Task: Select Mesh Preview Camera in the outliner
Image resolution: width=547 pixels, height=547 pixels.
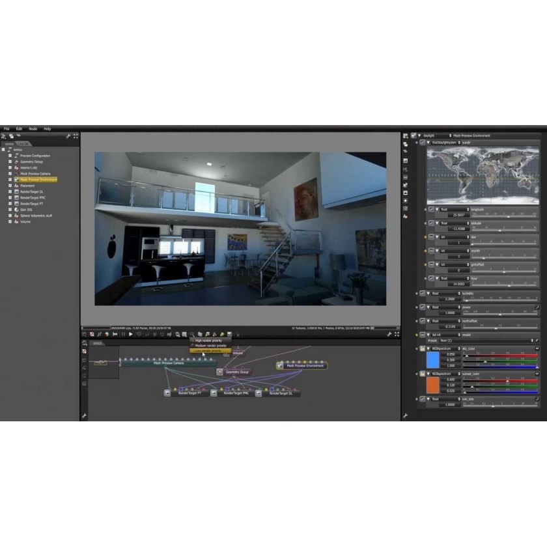Action: (35, 174)
